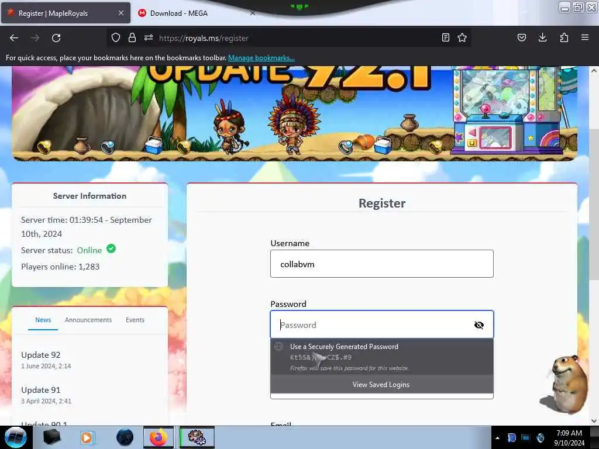Image resolution: width=599 pixels, height=449 pixels.
Task: Select the News tab
Action: click(43, 320)
